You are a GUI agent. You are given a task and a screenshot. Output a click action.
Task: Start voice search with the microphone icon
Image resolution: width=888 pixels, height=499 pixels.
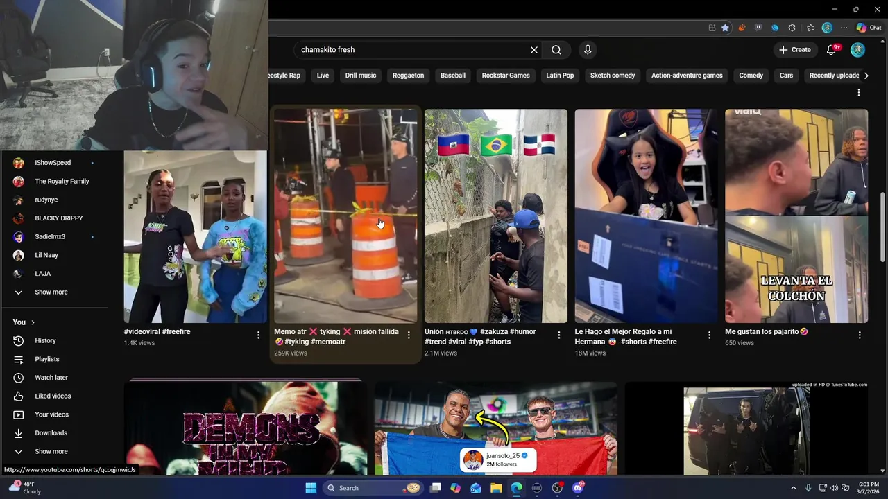coord(588,50)
